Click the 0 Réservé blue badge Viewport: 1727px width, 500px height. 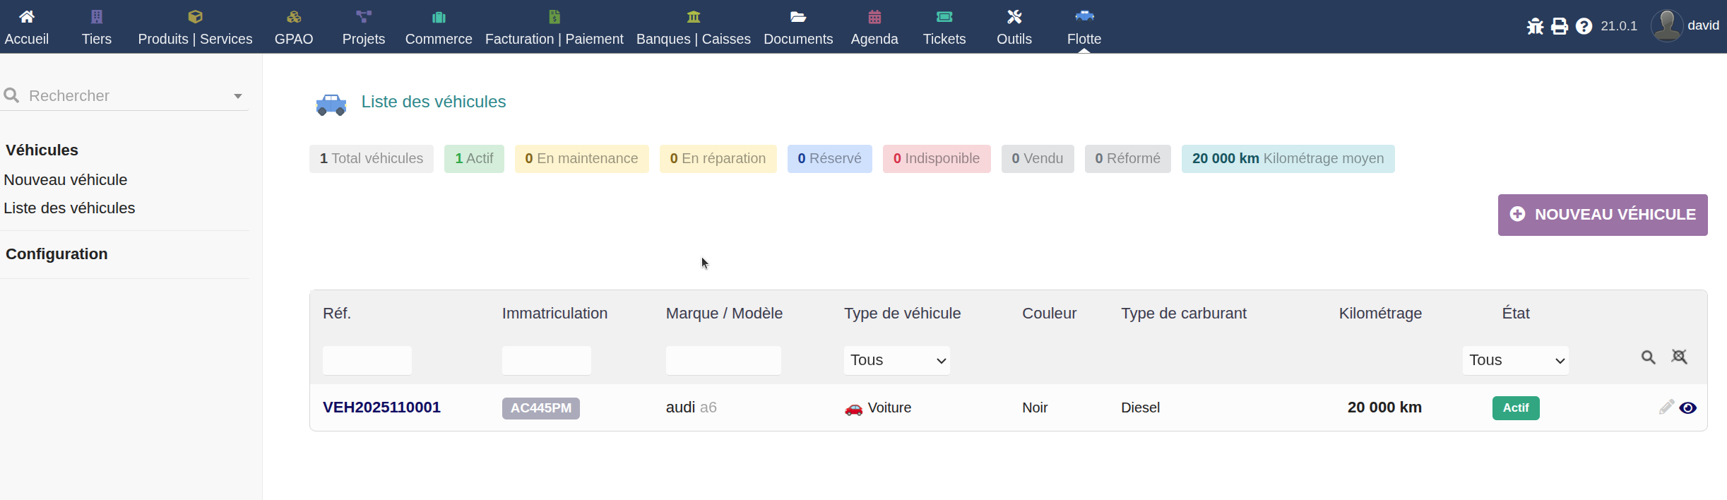pos(829,159)
